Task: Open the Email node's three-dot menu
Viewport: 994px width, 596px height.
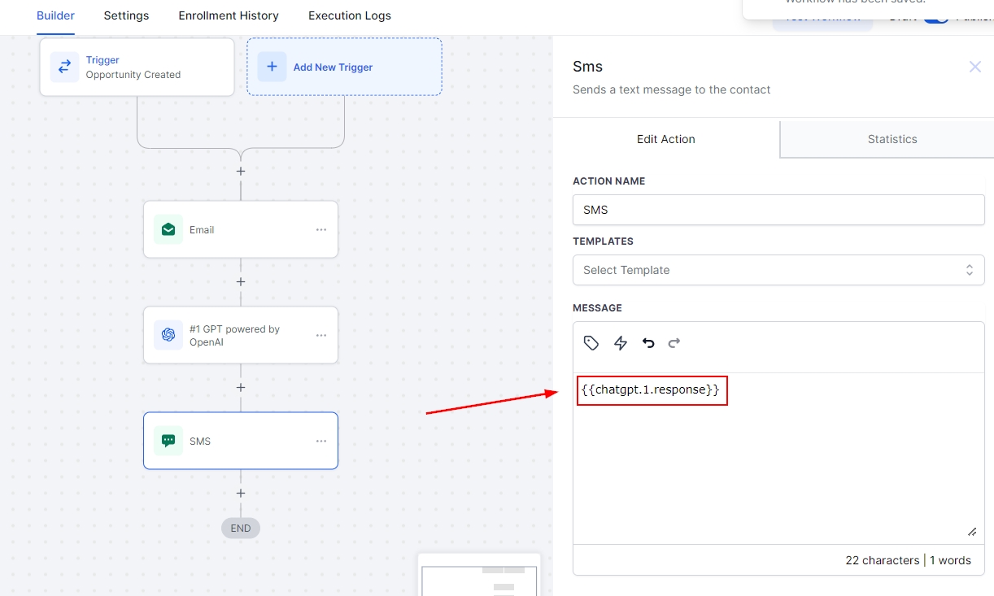Action: coord(321,230)
